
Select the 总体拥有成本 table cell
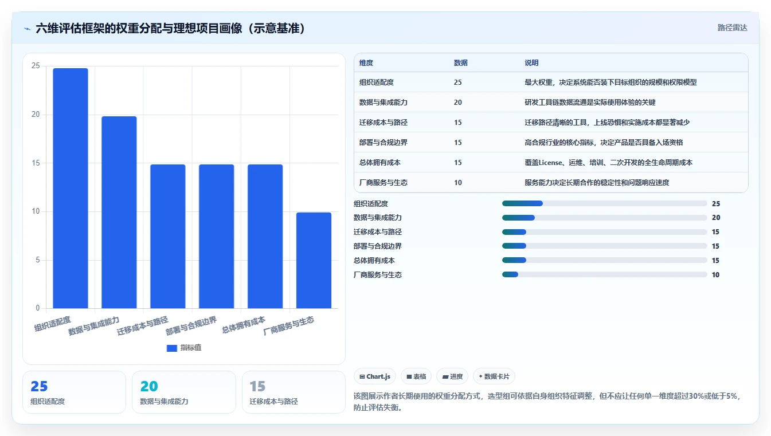pyautogui.click(x=380, y=163)
